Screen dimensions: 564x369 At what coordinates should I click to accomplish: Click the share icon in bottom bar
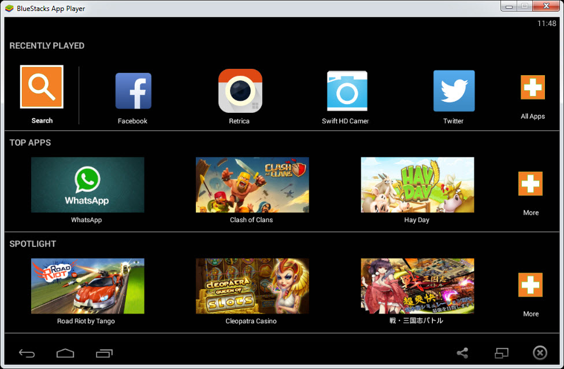pos(462,353)
